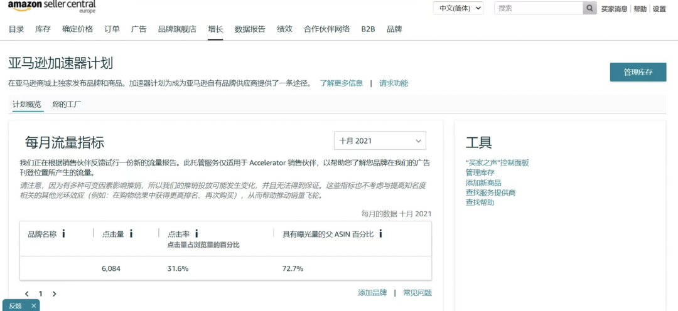Open info icon next to 品牌名称
The width and height of the screenshot is (678, 311).
click(x=63, y=234)
